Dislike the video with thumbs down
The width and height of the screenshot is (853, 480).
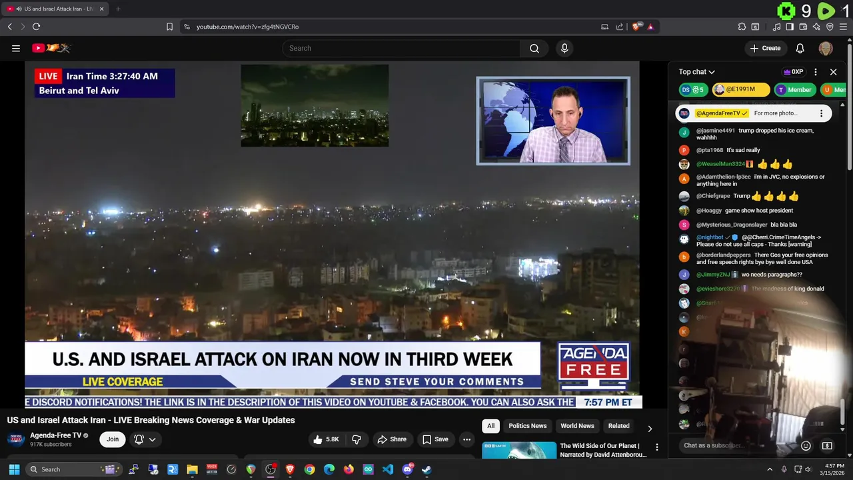(357, 439)
